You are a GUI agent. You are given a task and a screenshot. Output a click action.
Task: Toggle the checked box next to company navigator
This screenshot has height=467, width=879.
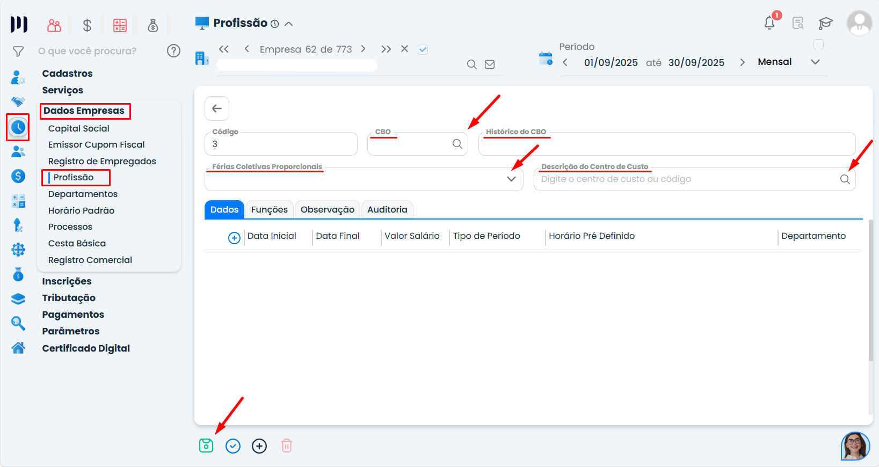423,49
